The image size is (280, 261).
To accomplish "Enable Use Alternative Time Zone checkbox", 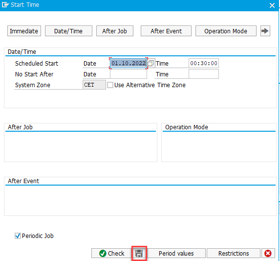I will (110, 85).
